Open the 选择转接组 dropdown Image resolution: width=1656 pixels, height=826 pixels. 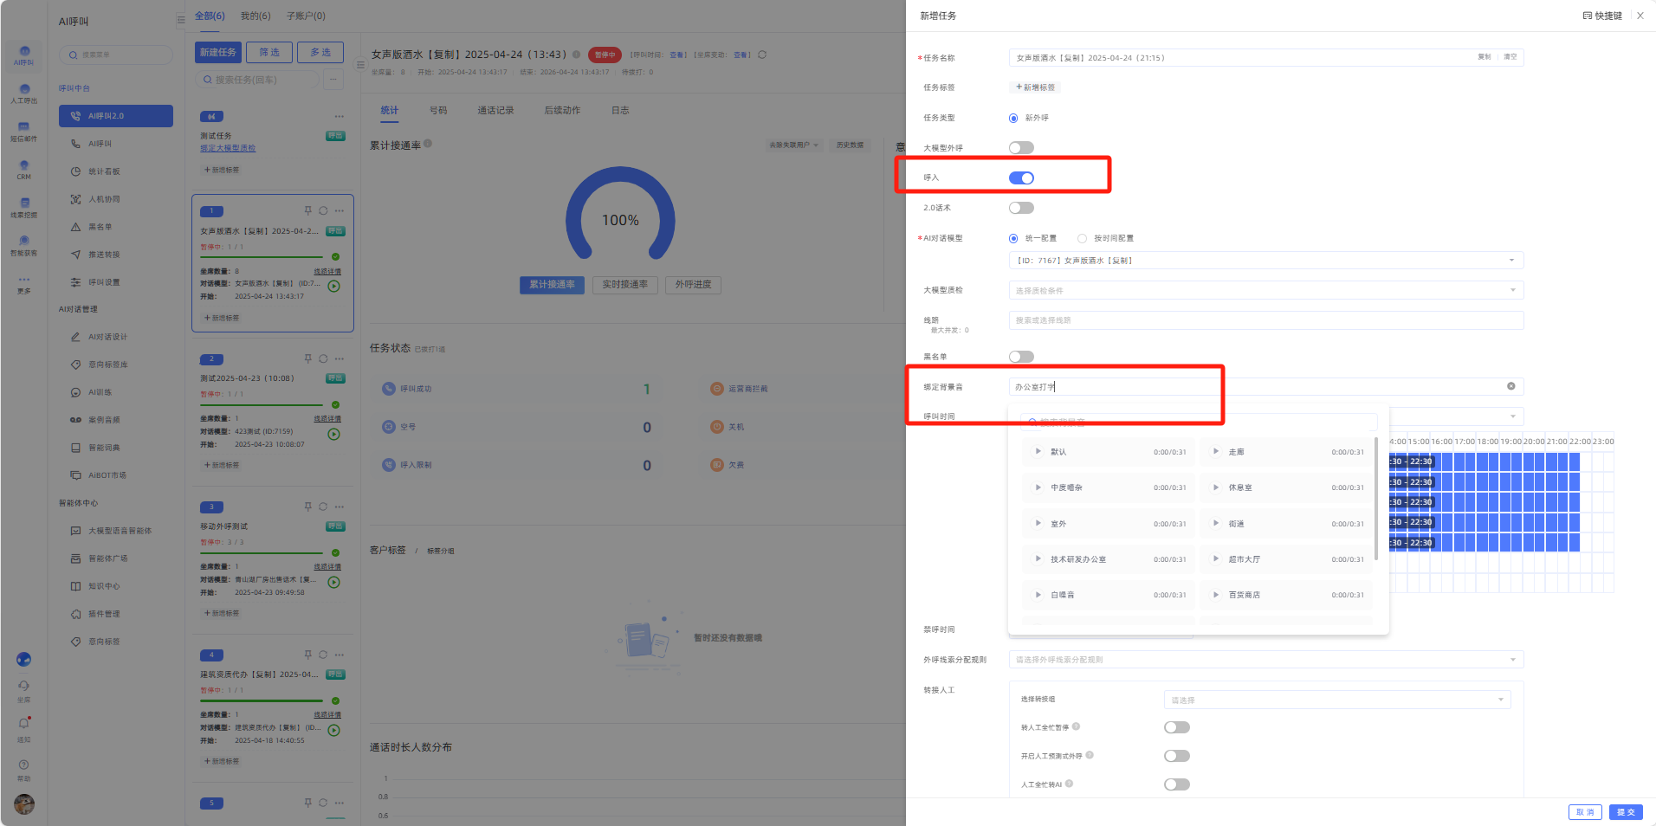(1337, 700)
